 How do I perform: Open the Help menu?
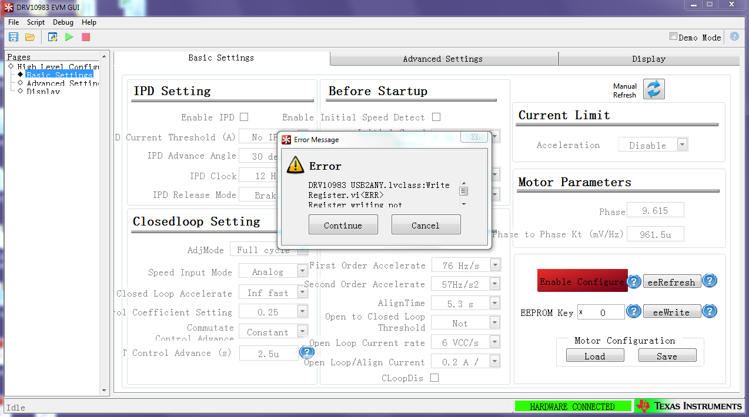pyautogui.click(x=89, y=22)
